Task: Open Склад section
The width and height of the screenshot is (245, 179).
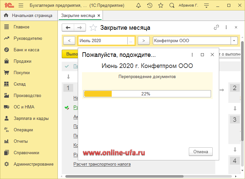Action: pos(20,84)
